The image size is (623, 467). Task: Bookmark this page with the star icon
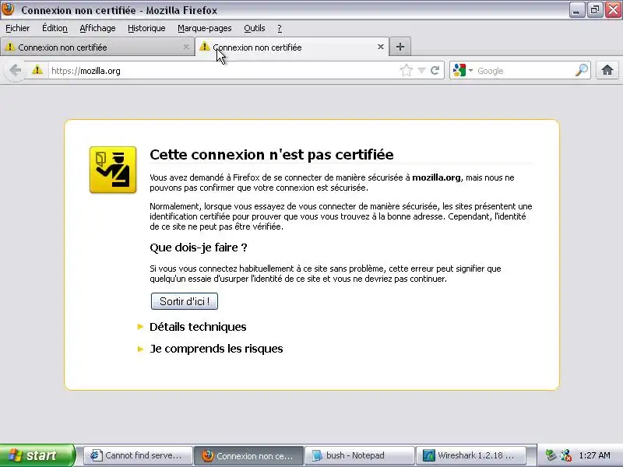click(406, 71)
